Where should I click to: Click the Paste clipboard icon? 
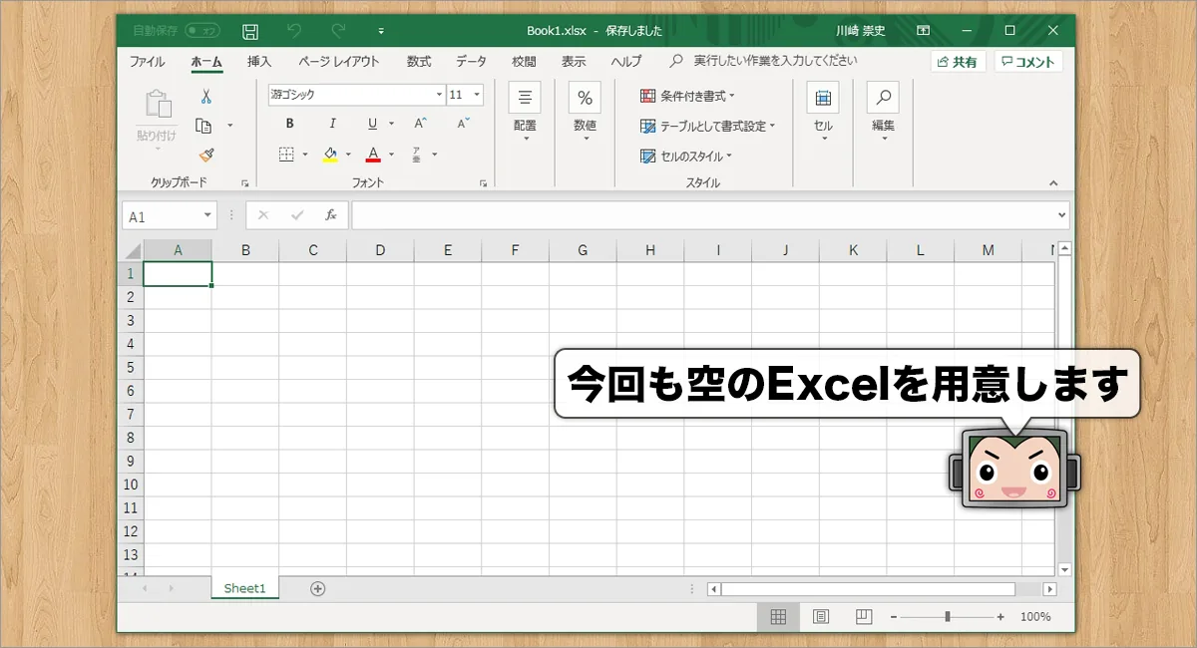(158, 106)
